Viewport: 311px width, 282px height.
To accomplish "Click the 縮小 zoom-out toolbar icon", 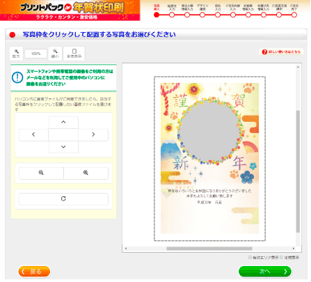I will pyautogui.click(x=55, y=54).
